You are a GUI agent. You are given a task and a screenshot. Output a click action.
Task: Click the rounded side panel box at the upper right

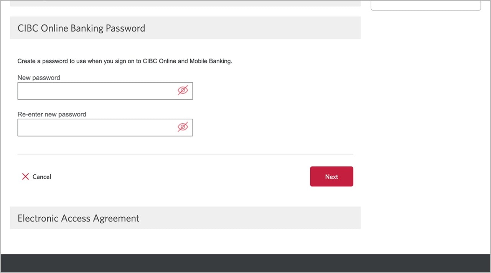[426, 5]
